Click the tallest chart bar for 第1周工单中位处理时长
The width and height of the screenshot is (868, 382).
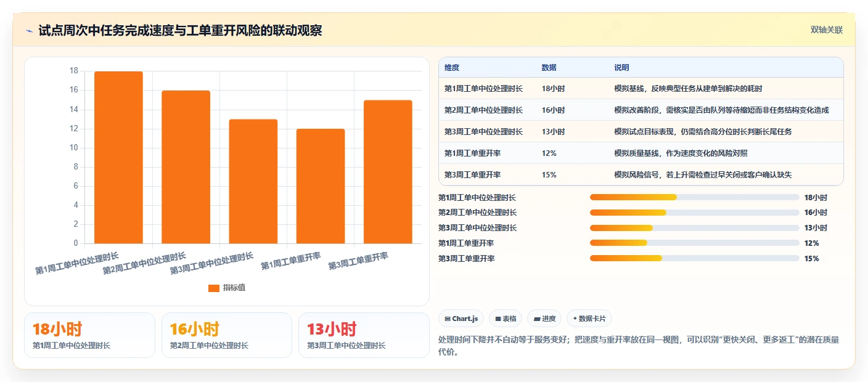[x=118, y=158]
